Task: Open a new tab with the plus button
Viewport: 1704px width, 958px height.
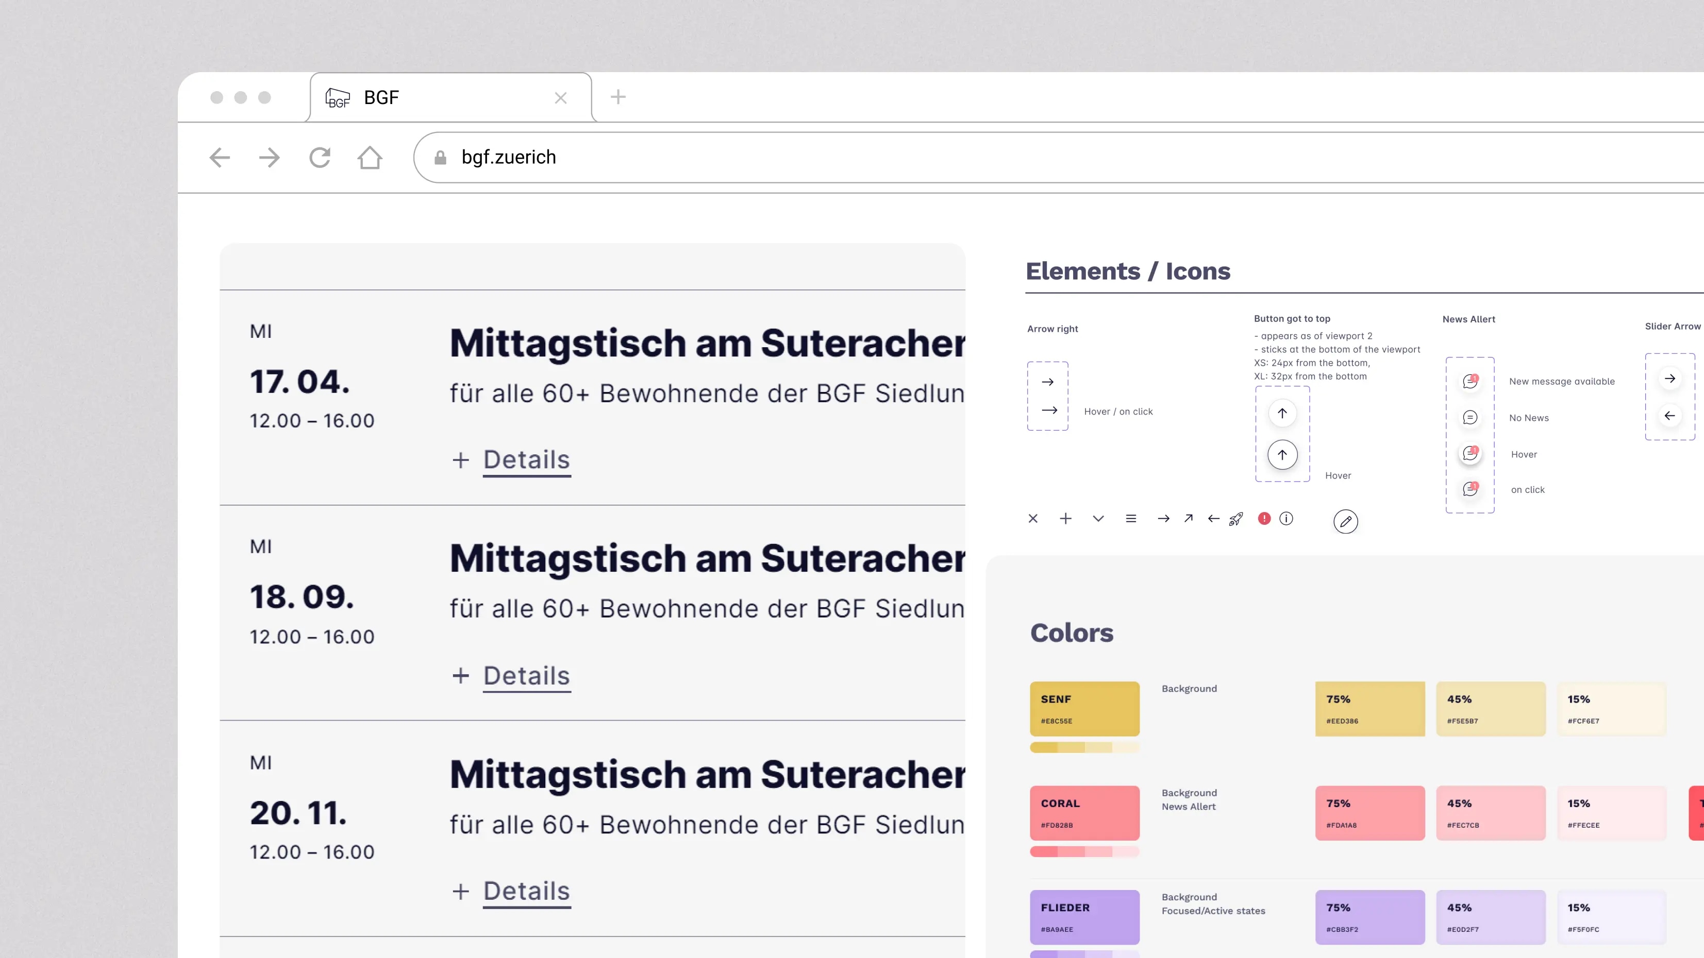Action: pyautogui.click(x=618, y=97)
